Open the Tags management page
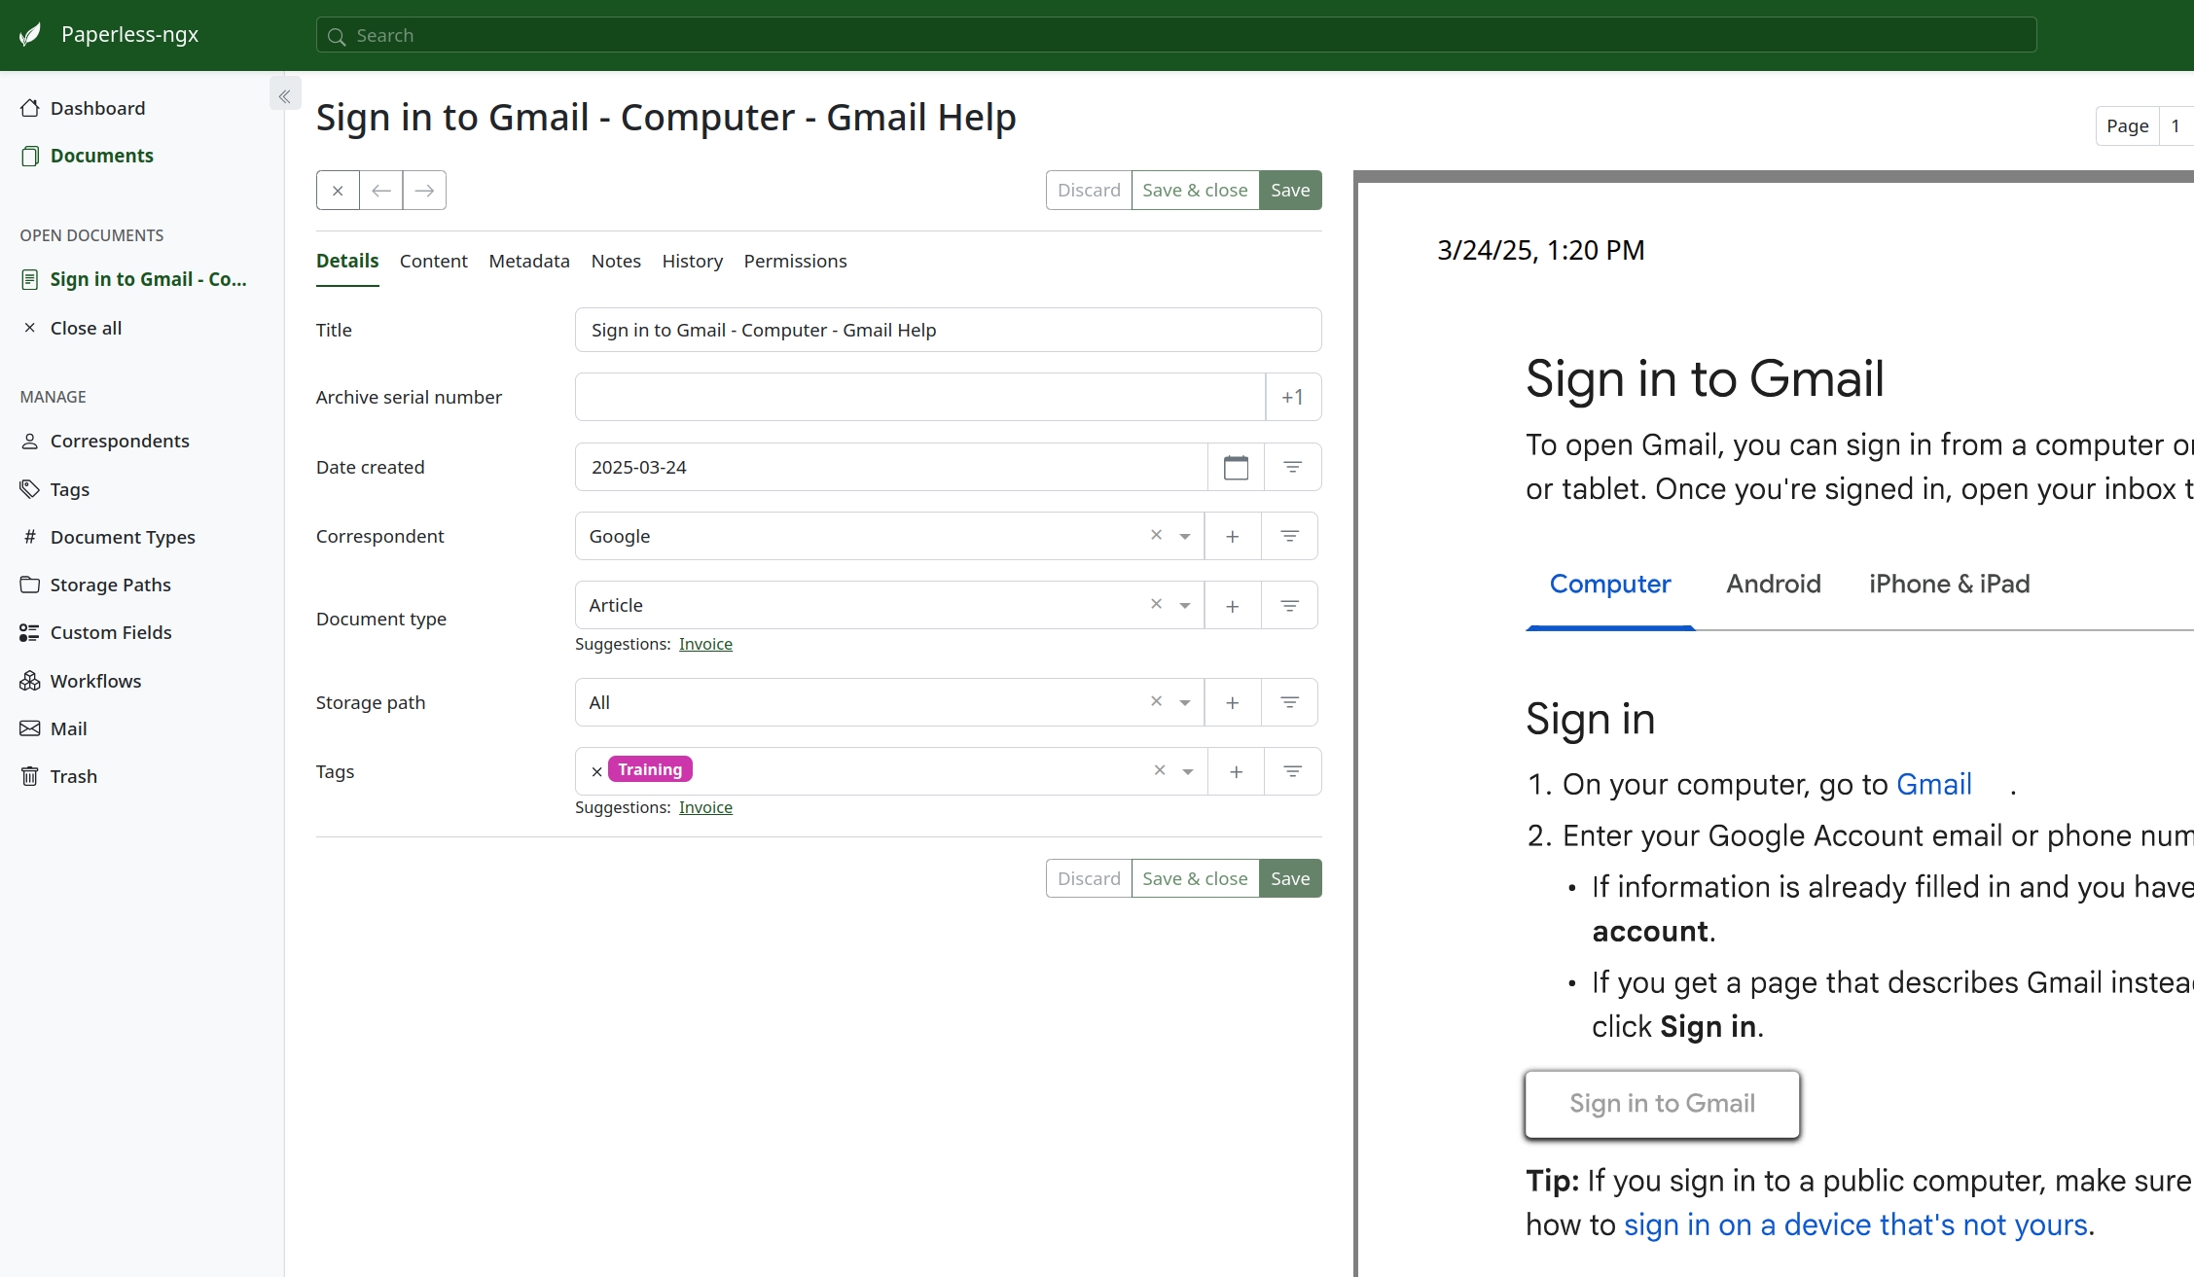This screenshot has width=2194, height=1277. pyautogui.click(x=69, y=489)
